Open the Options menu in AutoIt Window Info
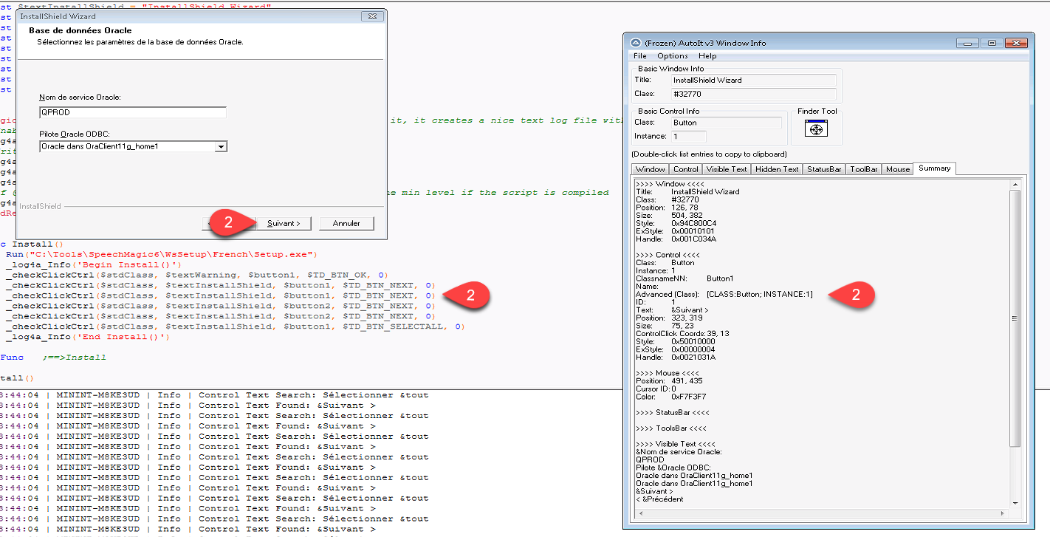1050x537 pixels. click(673, 56)
